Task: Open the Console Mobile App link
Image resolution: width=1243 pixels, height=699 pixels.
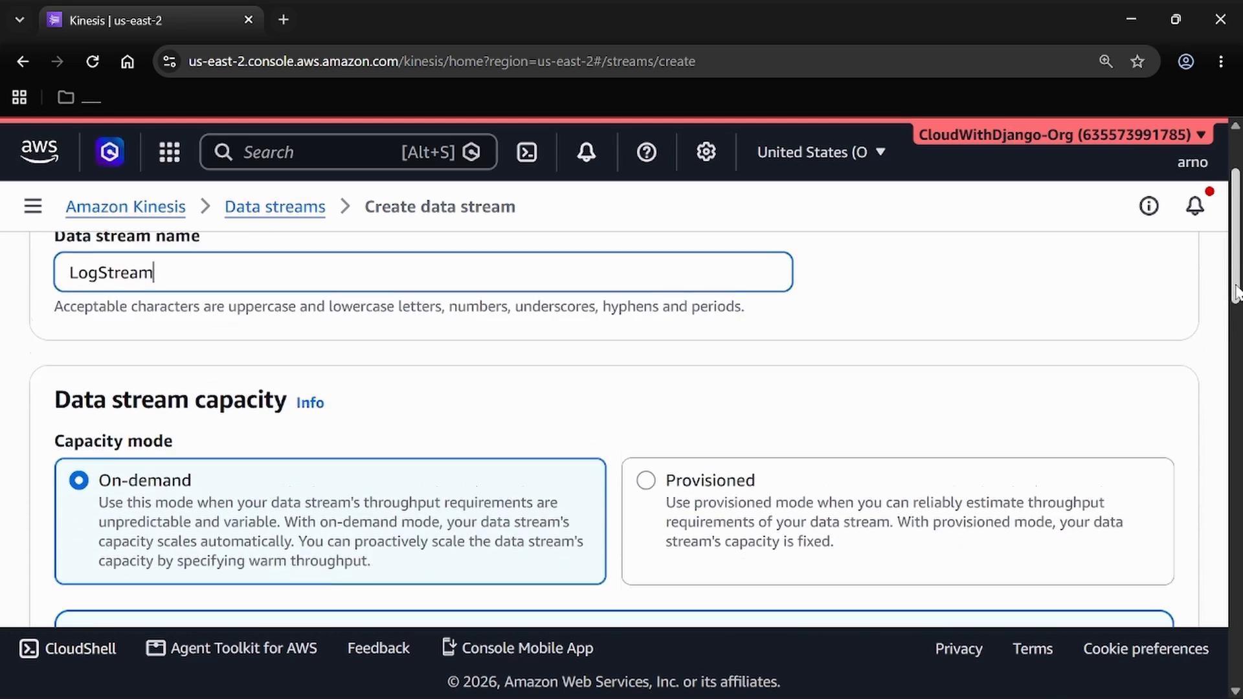Action: coord(518,648)
